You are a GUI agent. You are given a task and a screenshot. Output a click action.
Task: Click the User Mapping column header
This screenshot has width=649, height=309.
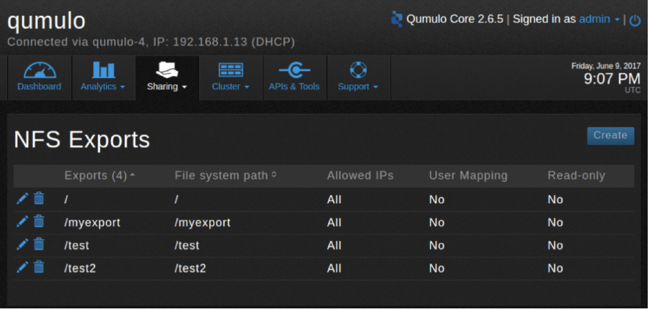click(x=468, y=175)
